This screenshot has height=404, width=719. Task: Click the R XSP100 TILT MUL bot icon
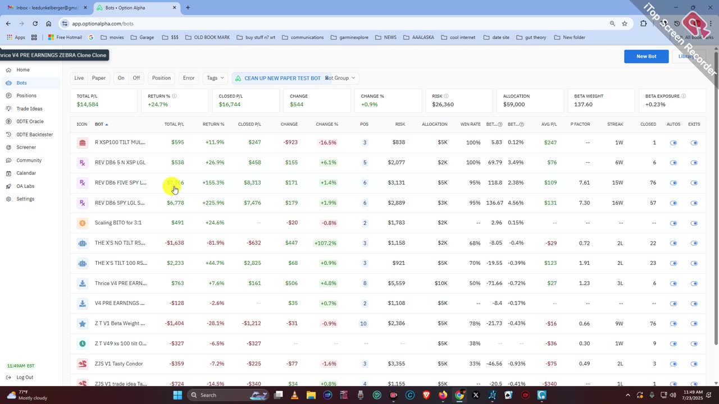tap(83, 143)
